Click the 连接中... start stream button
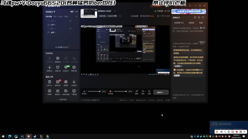The height and width of the screenshot is (139, 248). (161, 92)
